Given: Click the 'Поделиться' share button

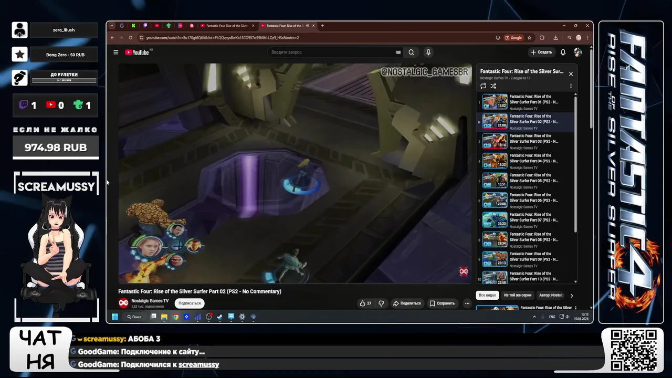Looking at the screenshot, I should pos(407,303).
